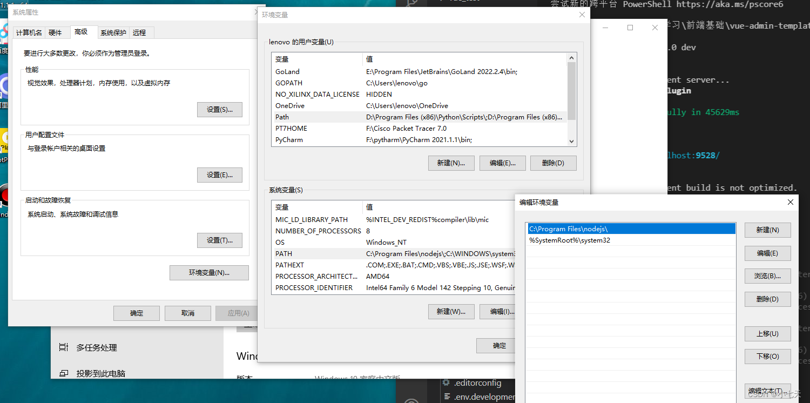Click 删除(D) for user variables
Screen dimensions: 810x403
(553, 163)
